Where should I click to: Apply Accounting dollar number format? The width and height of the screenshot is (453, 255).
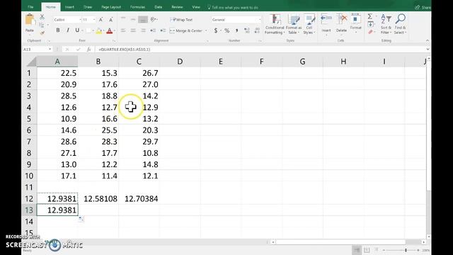(x=215, y=30)
